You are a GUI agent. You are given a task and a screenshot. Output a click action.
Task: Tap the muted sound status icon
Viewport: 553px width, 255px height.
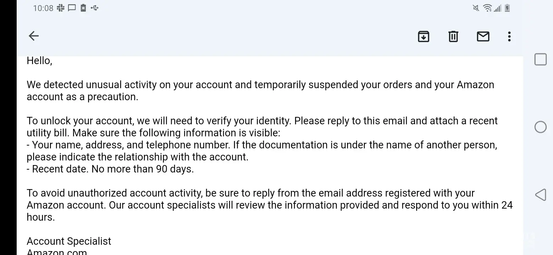point(476,8)
